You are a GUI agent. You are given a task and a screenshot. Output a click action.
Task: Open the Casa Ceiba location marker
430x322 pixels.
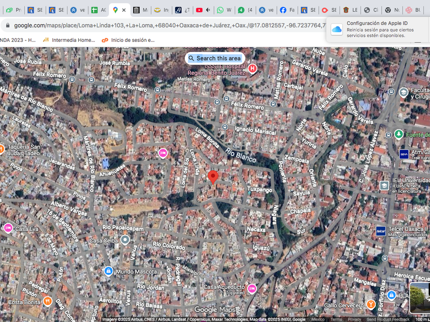point(125,240)
